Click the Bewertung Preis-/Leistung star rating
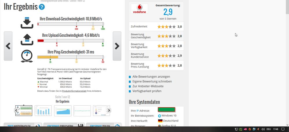Viewport: 289px width, 132px height. click(x=167, y=65)
